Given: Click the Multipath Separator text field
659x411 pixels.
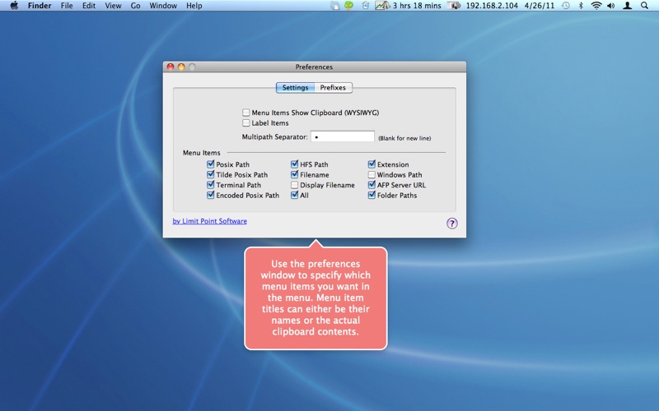Looking at the screenshot, I should point(343,136).
